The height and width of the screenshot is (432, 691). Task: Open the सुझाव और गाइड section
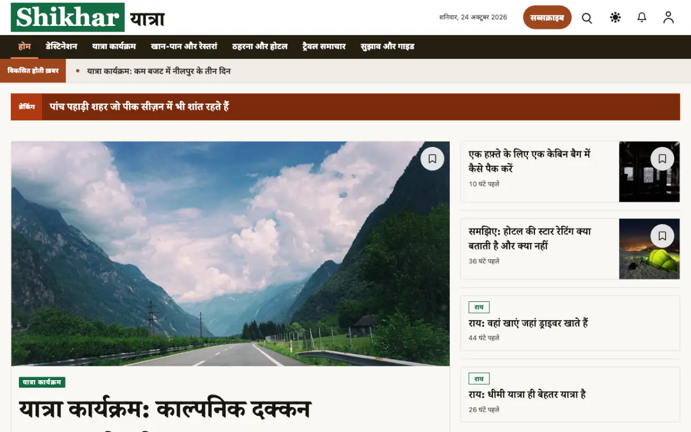(x=388, y=47)
